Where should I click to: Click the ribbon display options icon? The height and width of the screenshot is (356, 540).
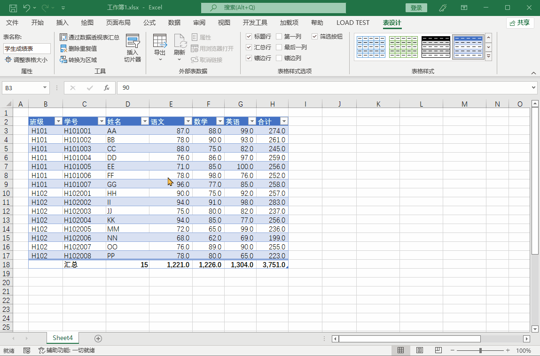point(464,8)
